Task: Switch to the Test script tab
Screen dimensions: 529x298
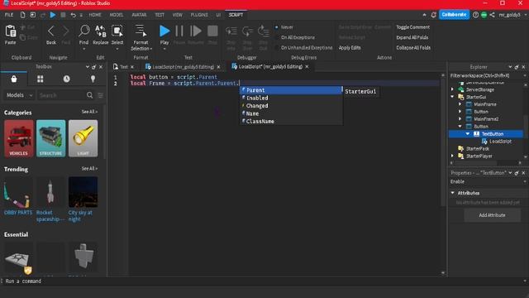Action: (123, 67)
